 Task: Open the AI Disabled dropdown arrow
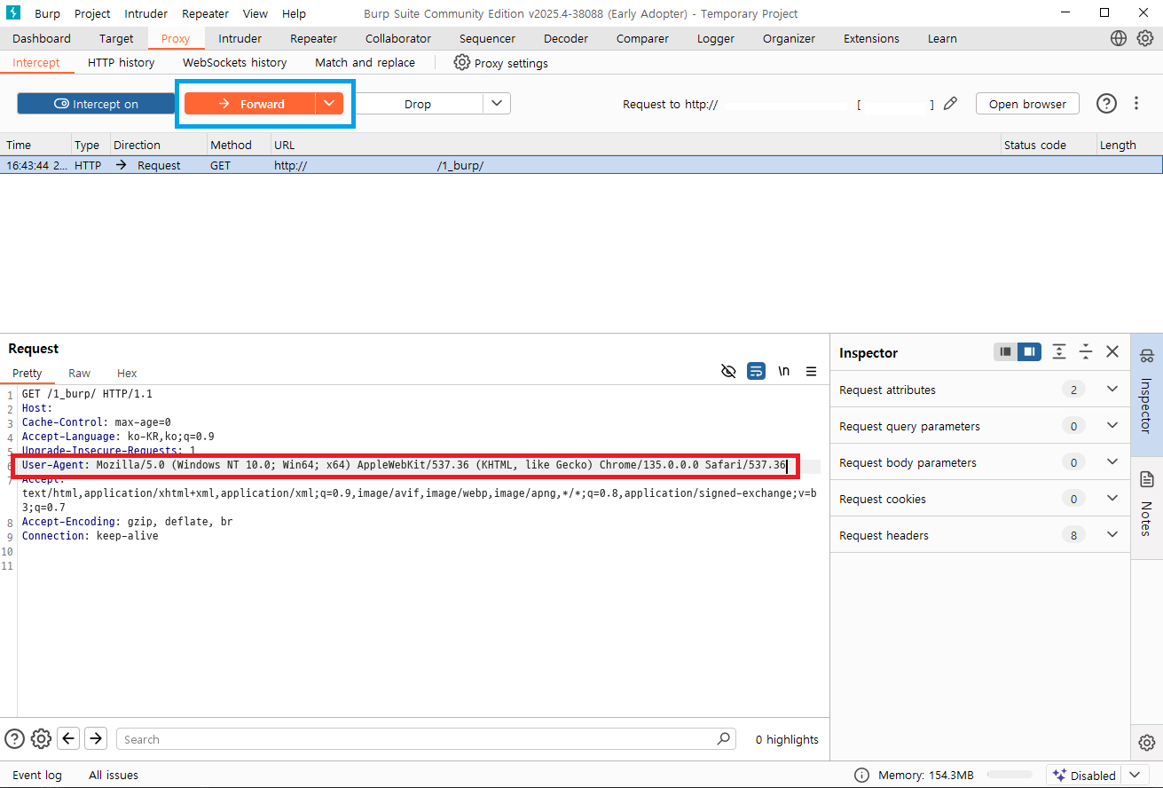coord(1135,775)
